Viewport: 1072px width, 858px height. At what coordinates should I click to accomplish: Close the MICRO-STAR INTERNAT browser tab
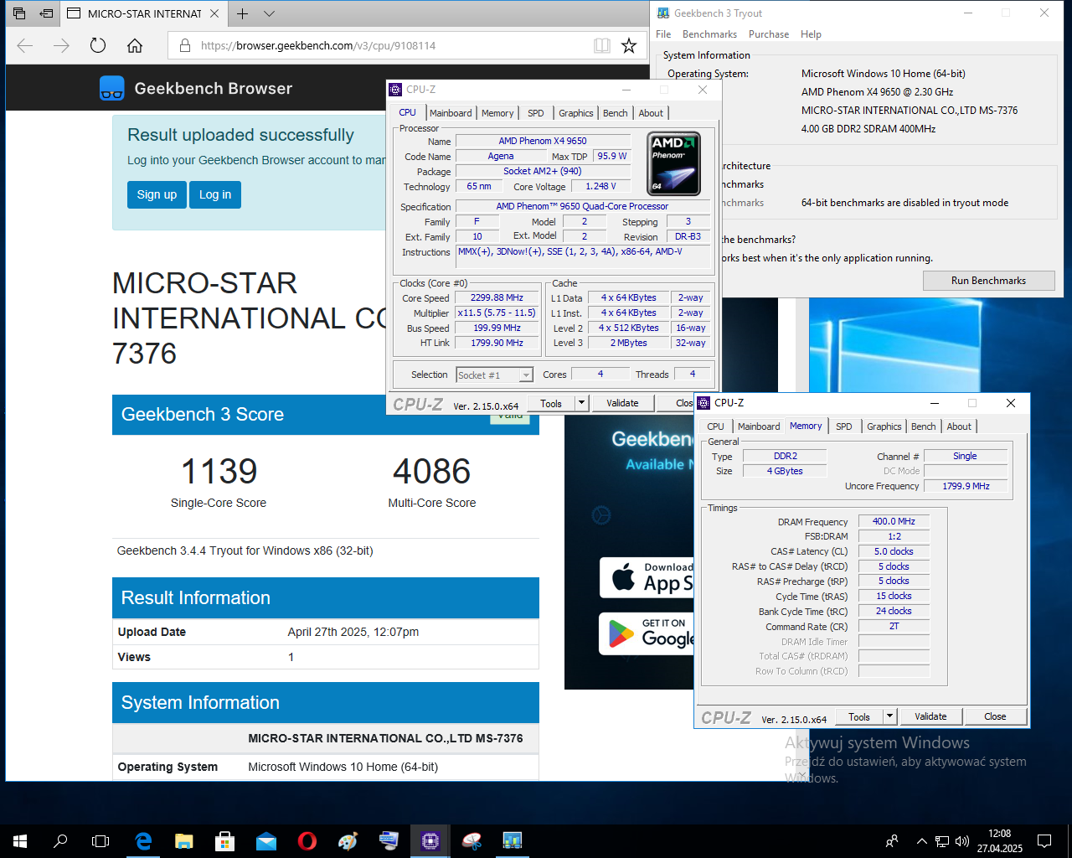click(214, 13)
